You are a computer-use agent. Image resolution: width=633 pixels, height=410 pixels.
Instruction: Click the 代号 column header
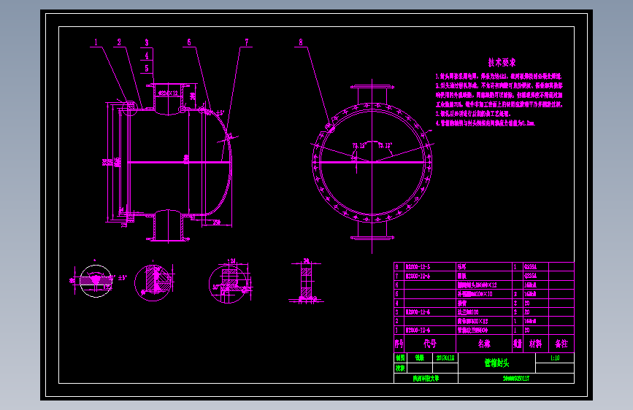pos(430,344)
